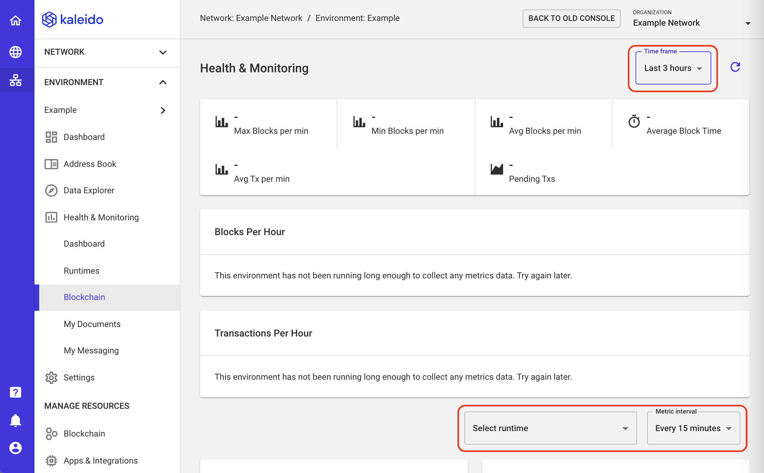
Task: Click the Runtimes menu item in sidebar
Action: tap(81, 271)
